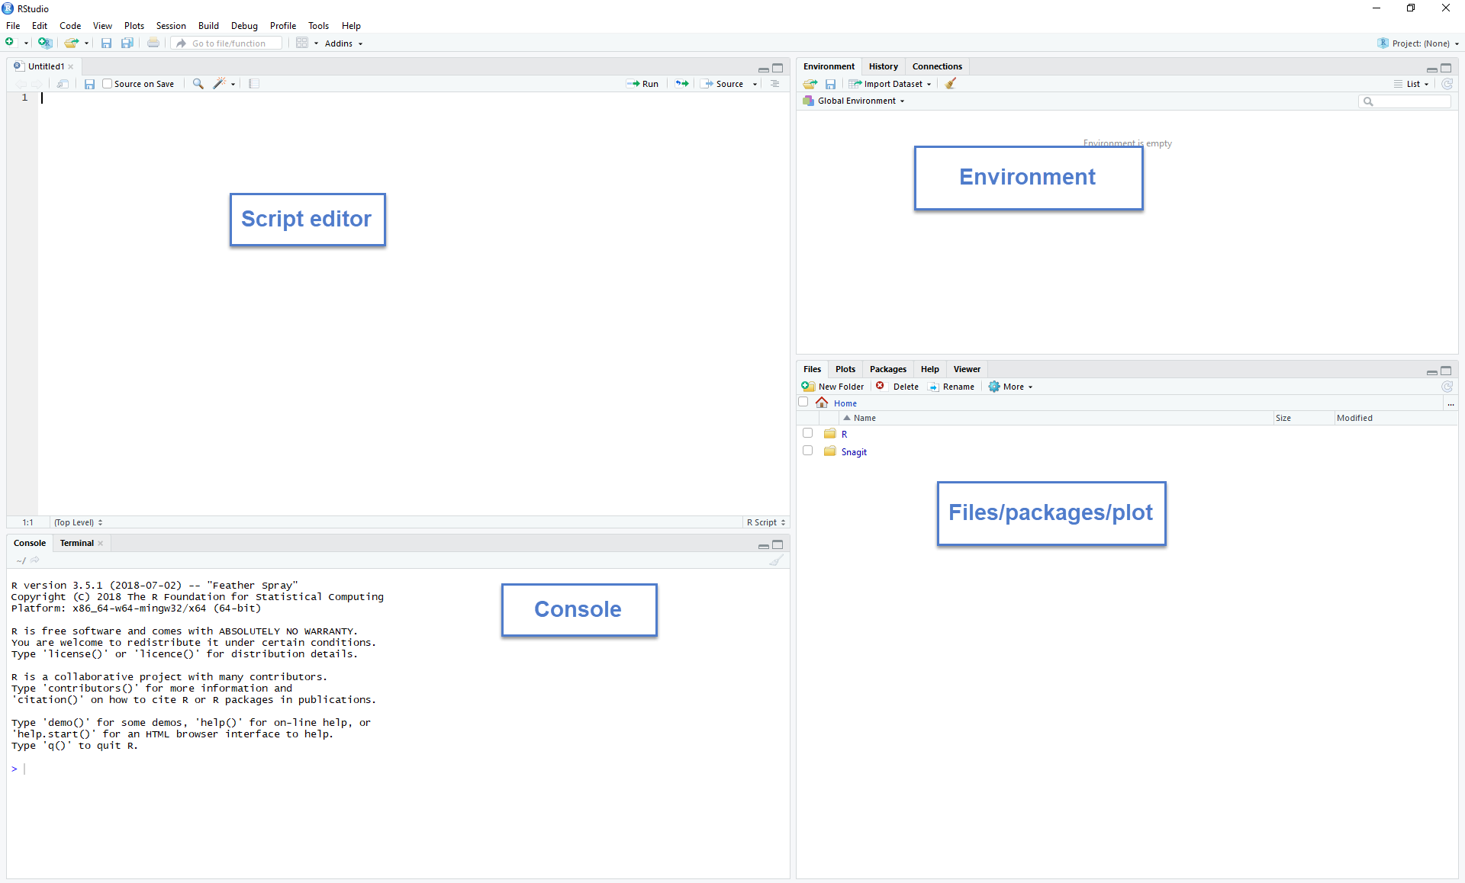Click the refresh icon in the Files pane
The width and height of the screenshot is (1465, 883).
click(1447, 387)
